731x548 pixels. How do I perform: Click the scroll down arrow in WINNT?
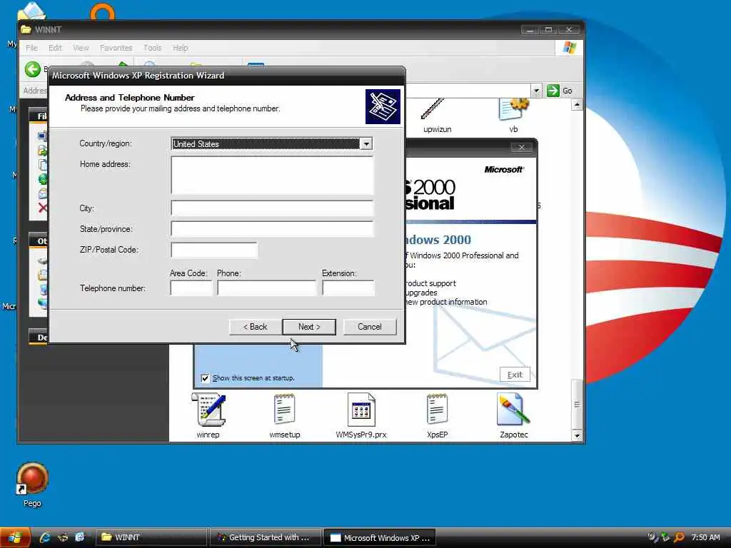(577, 436)
